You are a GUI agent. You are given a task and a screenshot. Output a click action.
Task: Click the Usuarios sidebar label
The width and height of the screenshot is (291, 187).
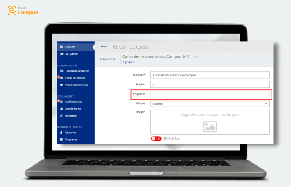tap(71, 133)
